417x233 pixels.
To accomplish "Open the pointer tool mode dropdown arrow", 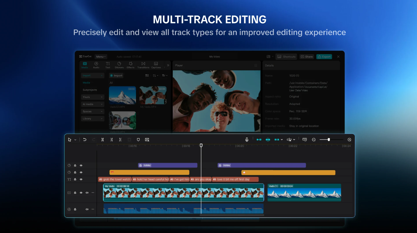I will [75, 140].
